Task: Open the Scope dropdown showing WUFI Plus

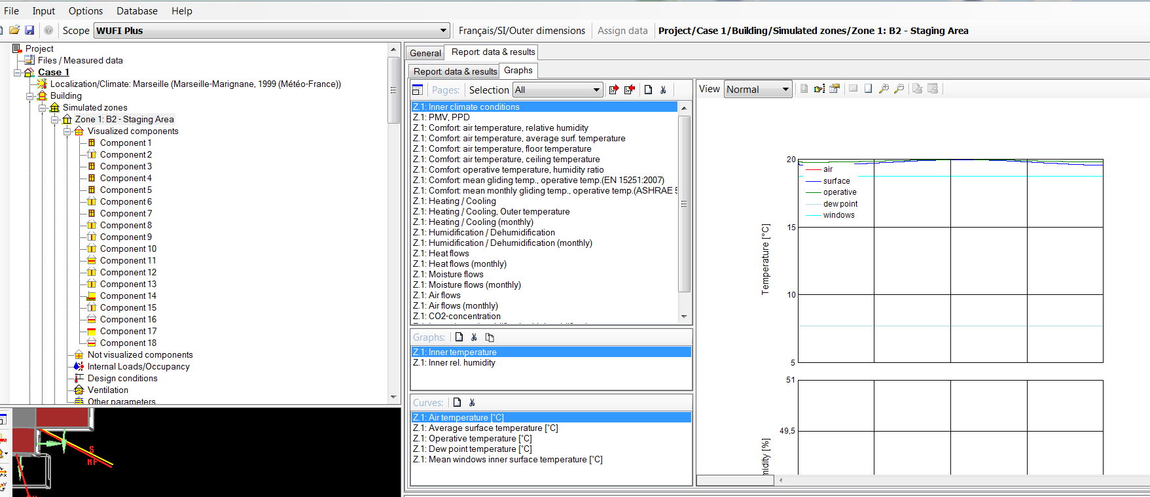Action: (x=443, y=31)
